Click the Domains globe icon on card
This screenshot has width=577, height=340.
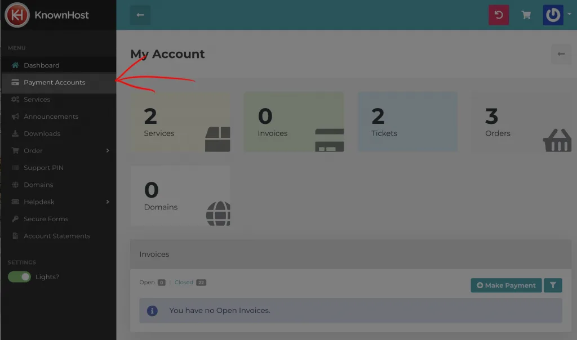tap(218, 213)
